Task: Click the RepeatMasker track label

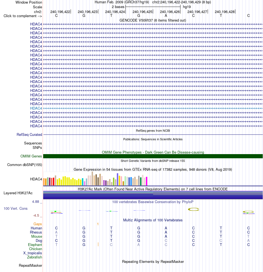Action: (x=30, y=266)
